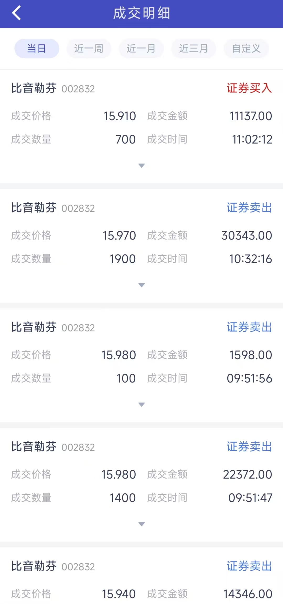Expand the 10:32:16 sell trade details
Viewport: 283px width, 604px height.
(142, 285)
